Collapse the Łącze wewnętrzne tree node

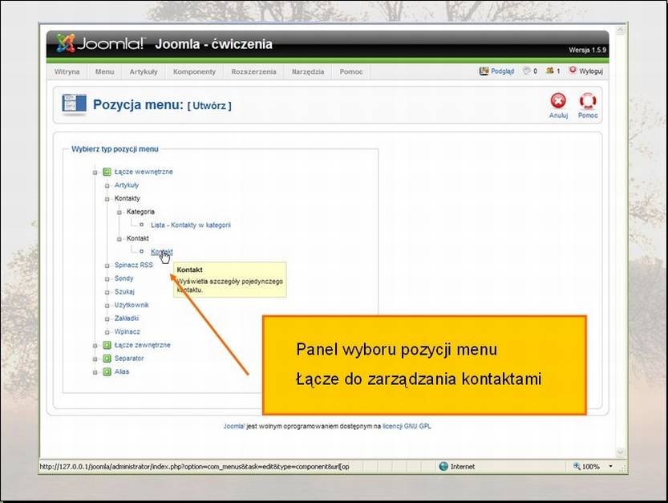pos(95,172)
